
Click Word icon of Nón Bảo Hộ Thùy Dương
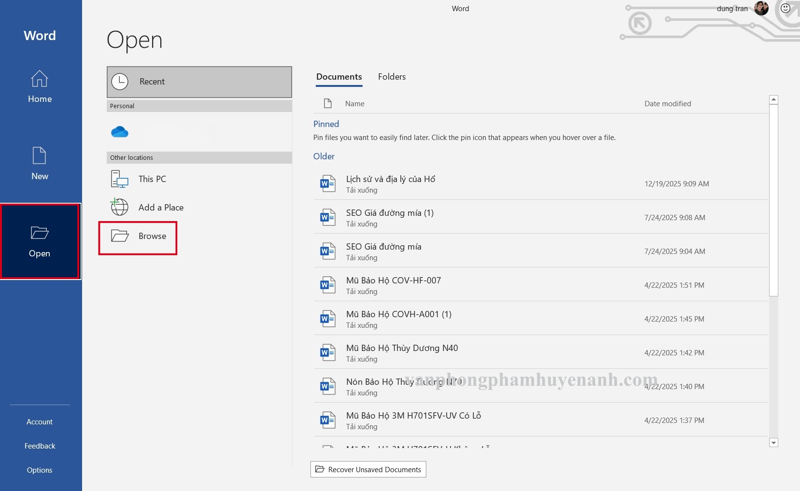(x=328, y=386)
